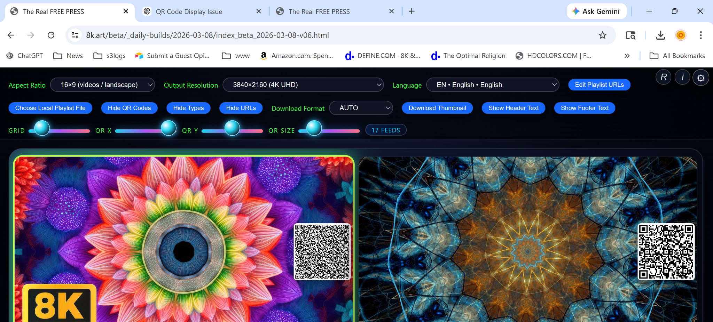
Task: Reload the page with the refresh icon
Action: pos(51,35)
